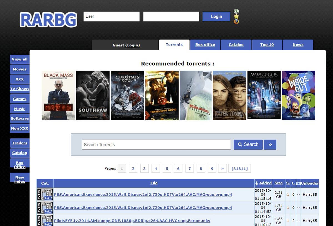This screenshot has width=333, height=226.
Task: Open the Box office top tab
Action: point(205,45)
